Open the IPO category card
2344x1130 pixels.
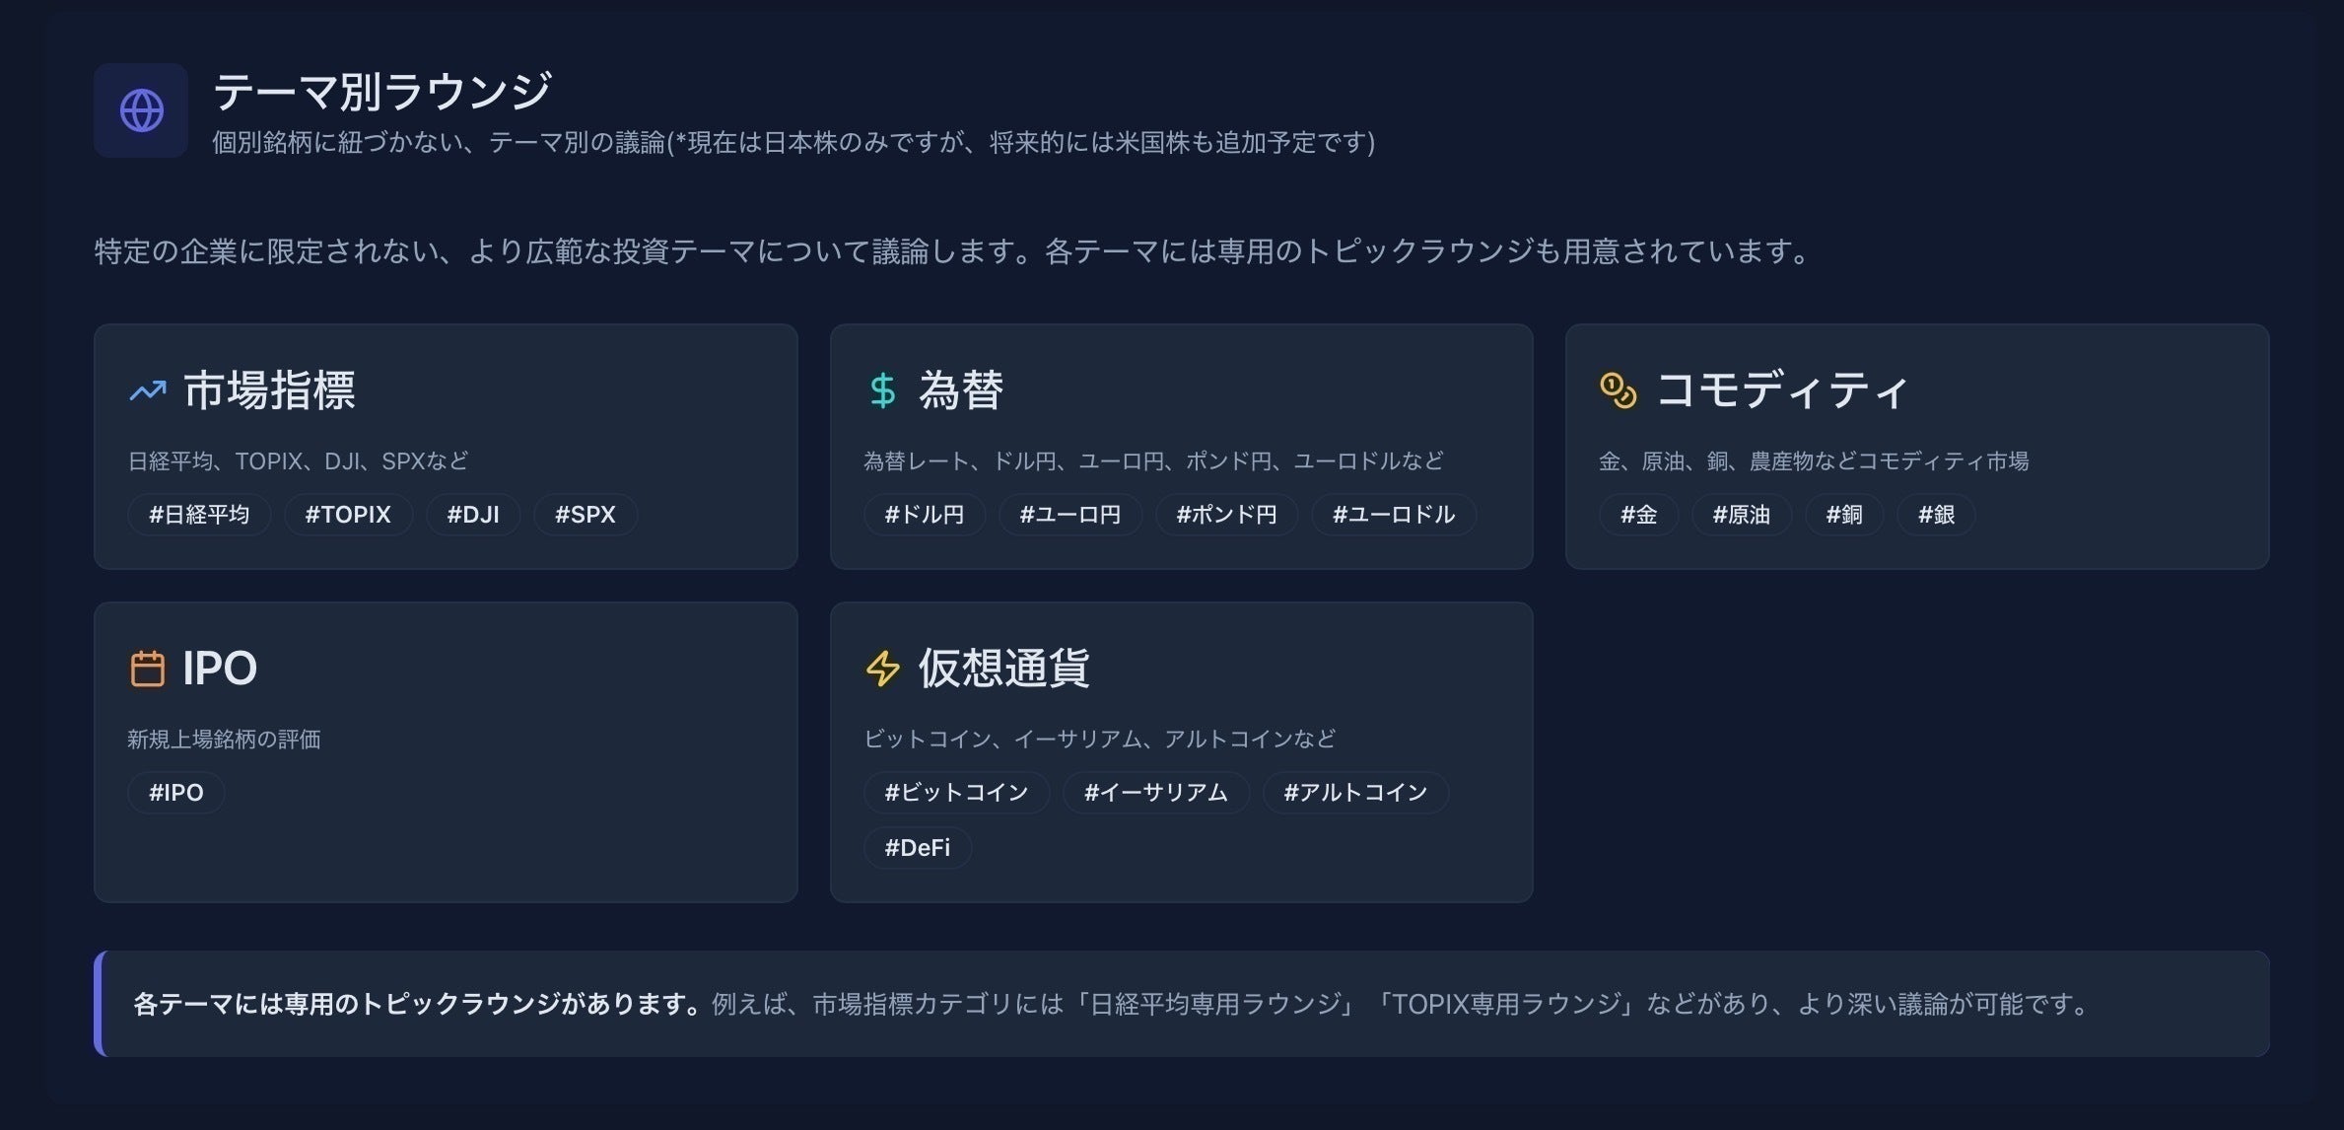point(446,751)
